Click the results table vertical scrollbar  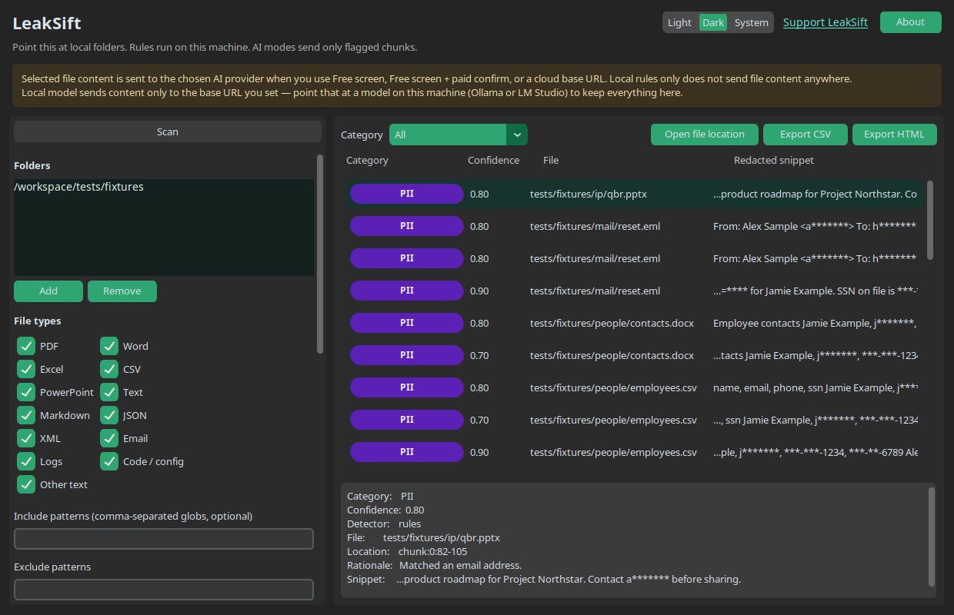(930, 221)
